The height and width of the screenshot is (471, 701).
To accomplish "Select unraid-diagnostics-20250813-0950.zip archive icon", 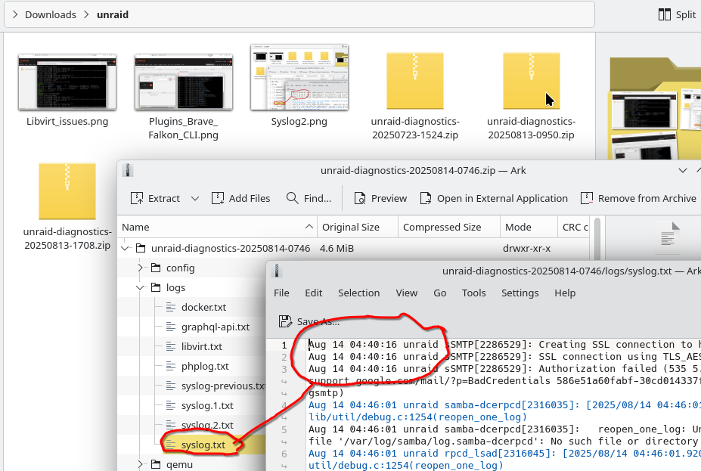I will coord(531,82).
